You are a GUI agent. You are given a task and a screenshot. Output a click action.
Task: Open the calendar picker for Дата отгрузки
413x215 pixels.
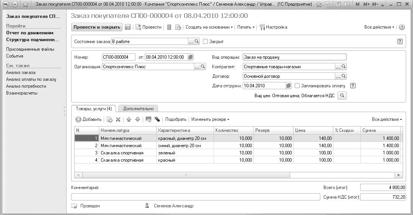289,85
